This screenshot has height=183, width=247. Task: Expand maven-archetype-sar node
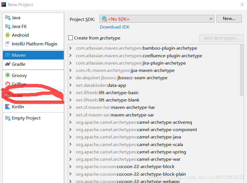[70, 115]
